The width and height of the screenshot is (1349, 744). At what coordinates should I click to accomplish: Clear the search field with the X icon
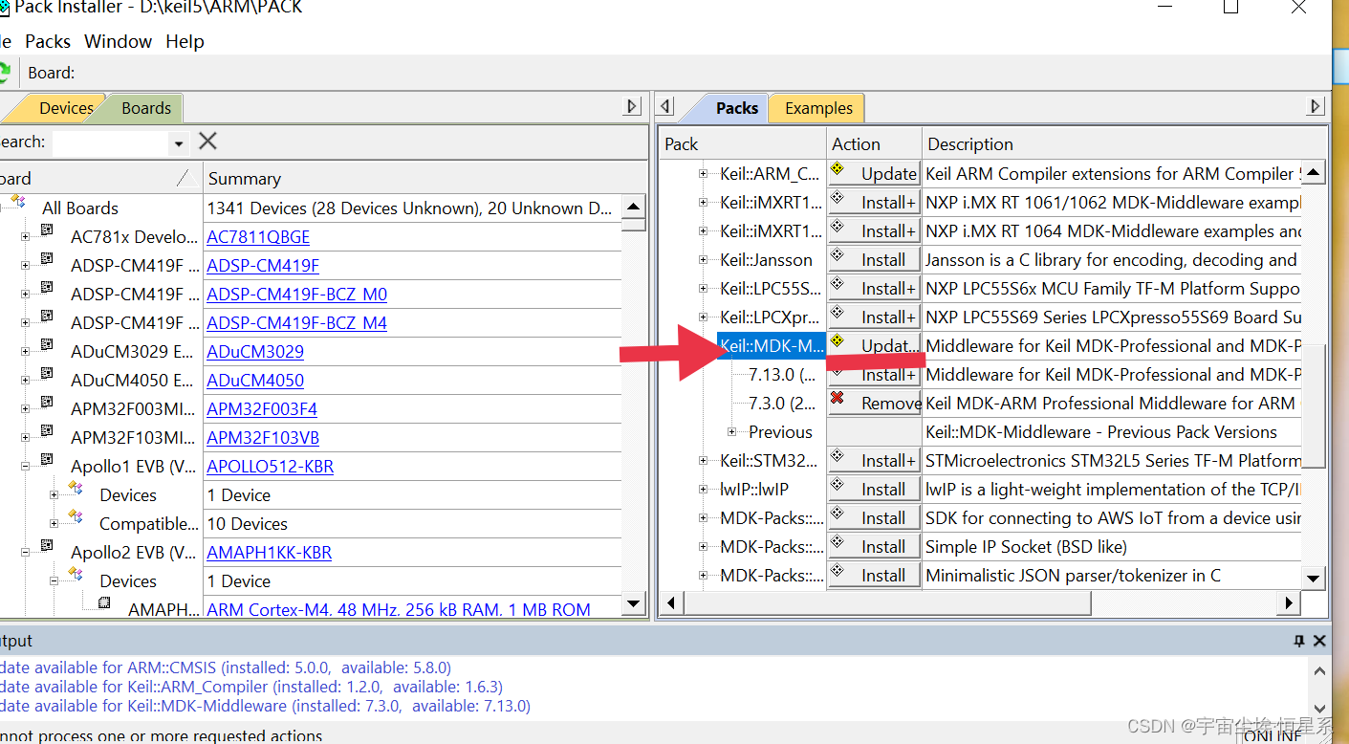207,142
